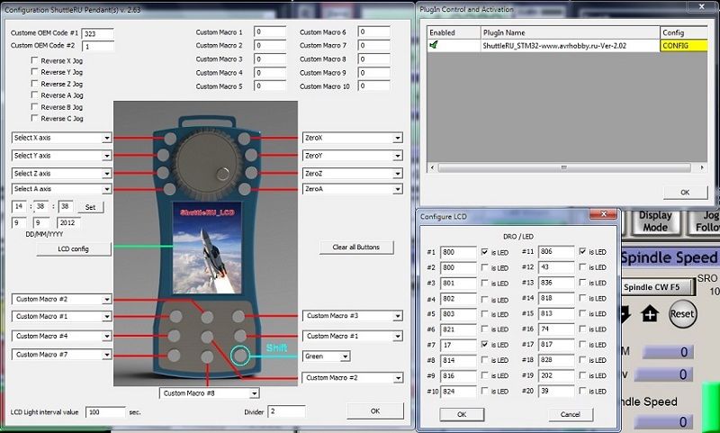Screen dimensions: 720x433
Task: Toggle Reverse Z Jog checkbox
Action: (x=35, y=84)
